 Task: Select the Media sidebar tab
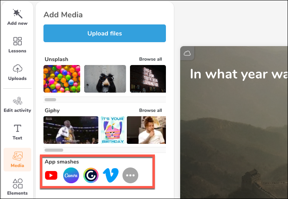(17, 160)
